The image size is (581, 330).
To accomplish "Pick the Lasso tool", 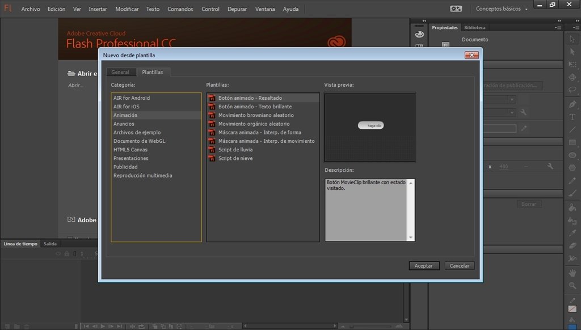I will click(572, 90).
